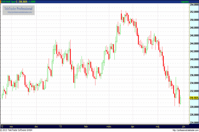Click the 'febr.' month marker on the time axis
Viewport: 199px width, 132px height.
86,126
